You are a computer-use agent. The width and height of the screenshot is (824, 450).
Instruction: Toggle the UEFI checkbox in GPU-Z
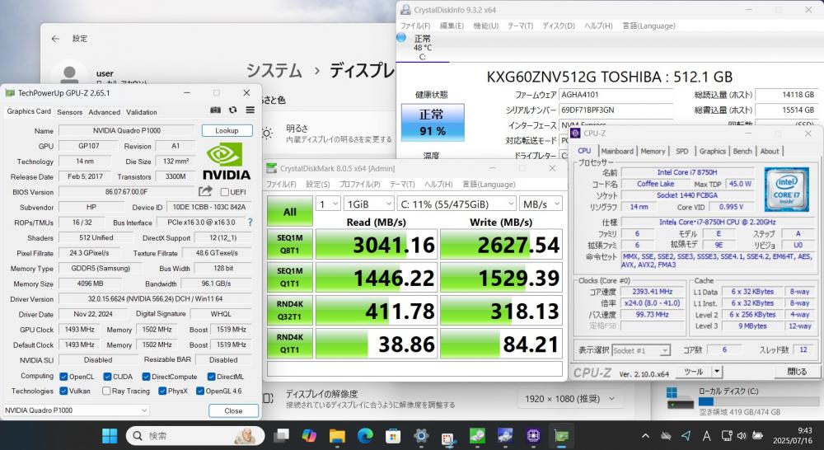(x=224, y=192)
